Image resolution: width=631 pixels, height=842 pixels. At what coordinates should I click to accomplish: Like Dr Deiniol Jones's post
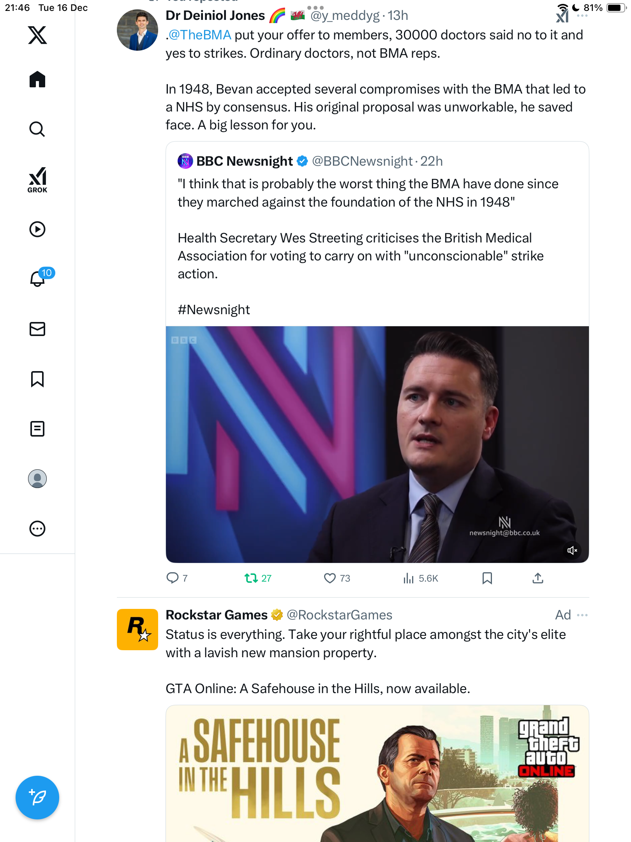tap(330, 578)
